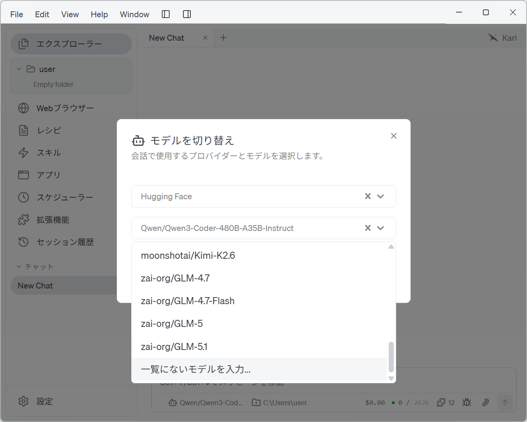Screen dimensions: 527x422
Task: Choose 一覧にないモデルを入力... option
Action: tap(259, 369)
